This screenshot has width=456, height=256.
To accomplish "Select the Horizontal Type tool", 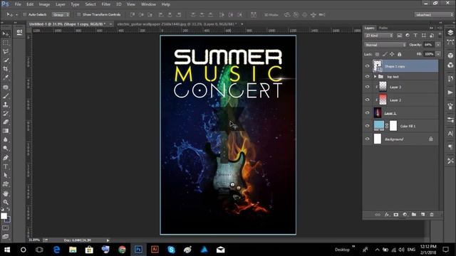I will click(6, 166).
